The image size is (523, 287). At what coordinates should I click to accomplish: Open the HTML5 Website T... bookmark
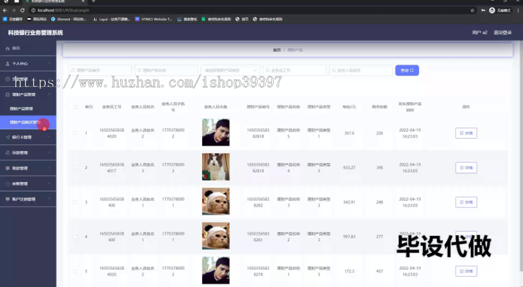coord(153,19)
